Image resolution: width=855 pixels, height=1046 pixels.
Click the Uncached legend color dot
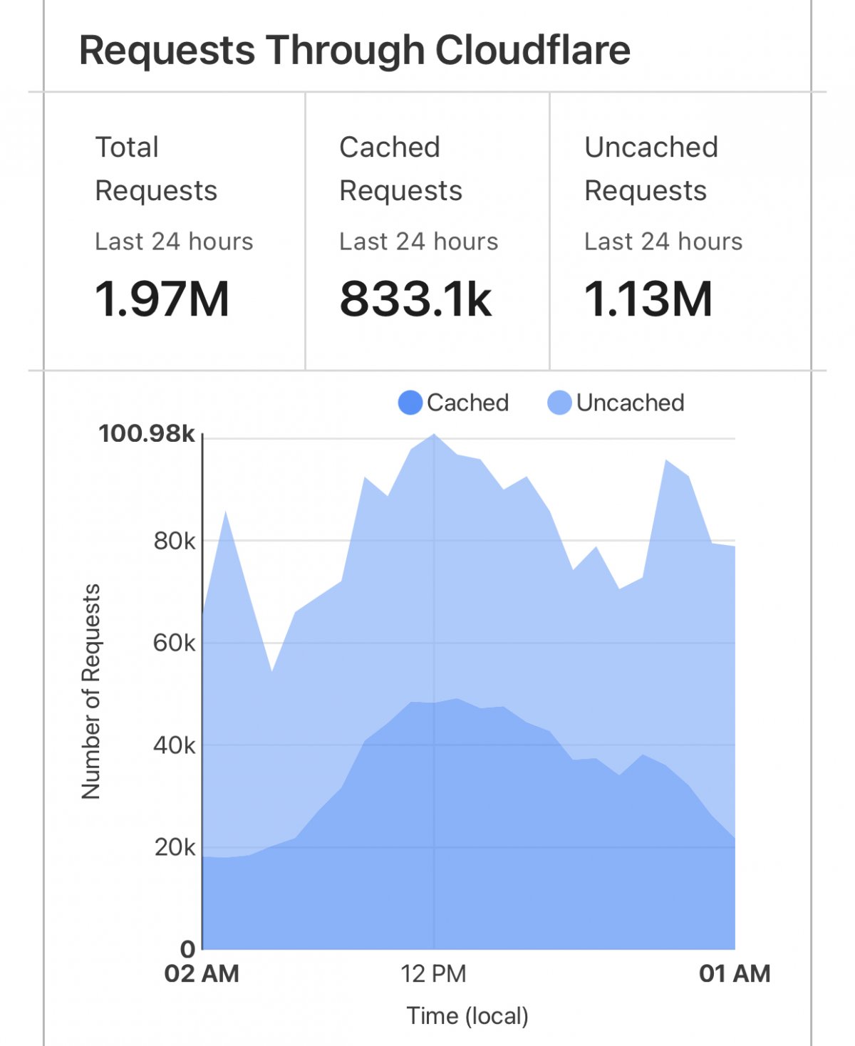[559, 403]
